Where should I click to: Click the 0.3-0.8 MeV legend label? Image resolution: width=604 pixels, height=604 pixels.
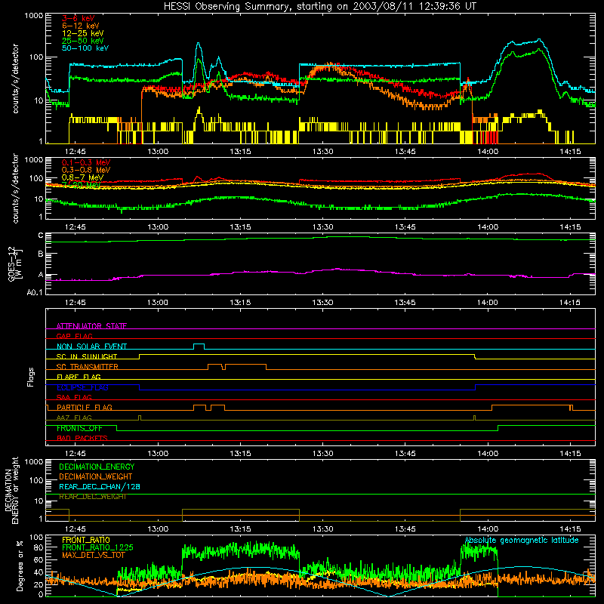(x=86, y=170)
